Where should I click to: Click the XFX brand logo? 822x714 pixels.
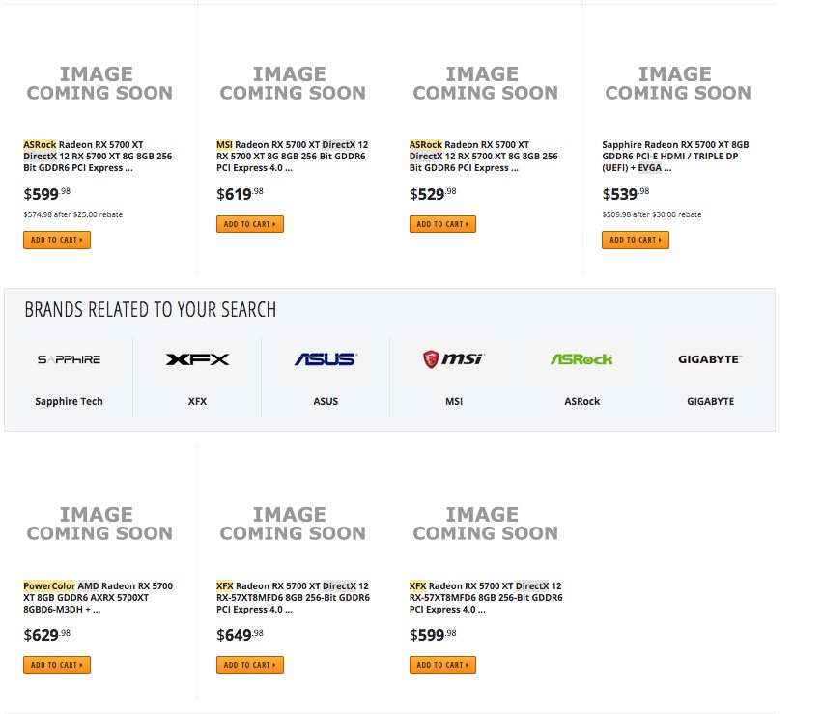coord(197,359)
